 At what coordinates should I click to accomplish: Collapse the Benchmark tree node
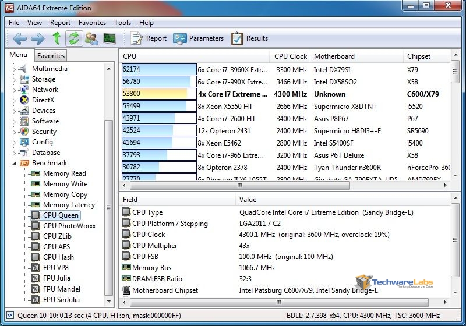coord(15,164)
